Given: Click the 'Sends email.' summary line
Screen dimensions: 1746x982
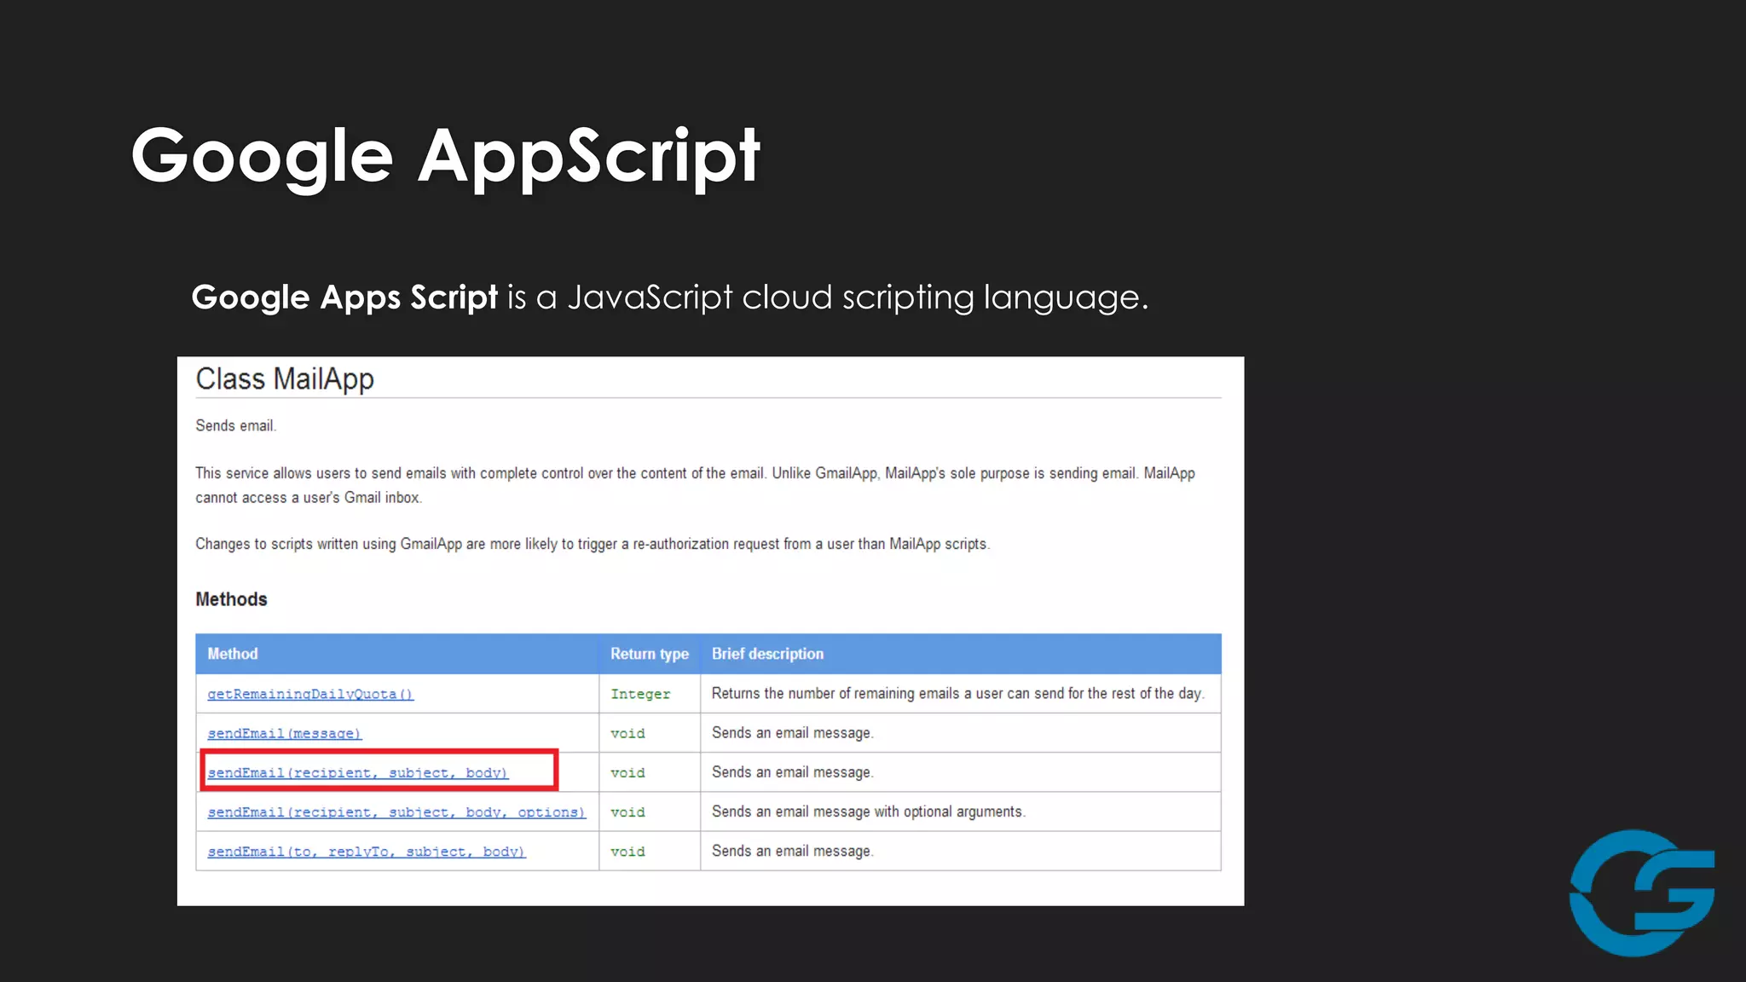Looking at the screenshot, I should (236, 425).
